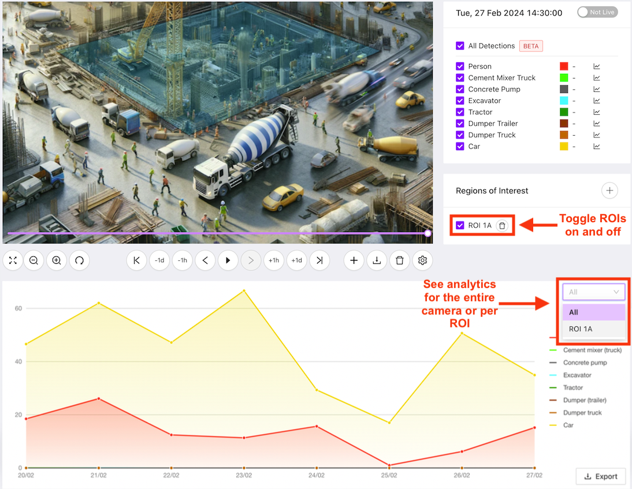Zoom in on the camera view

(56, 260)
